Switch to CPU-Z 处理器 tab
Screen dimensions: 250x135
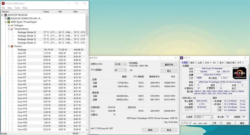tap(185, 62)
